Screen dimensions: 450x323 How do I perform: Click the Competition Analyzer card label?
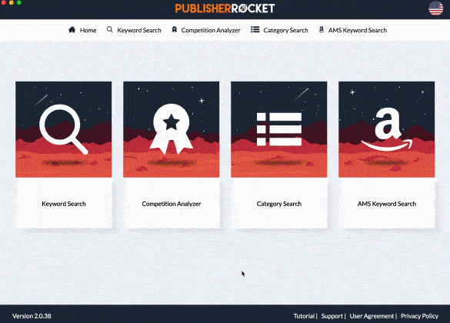[172, 204]
